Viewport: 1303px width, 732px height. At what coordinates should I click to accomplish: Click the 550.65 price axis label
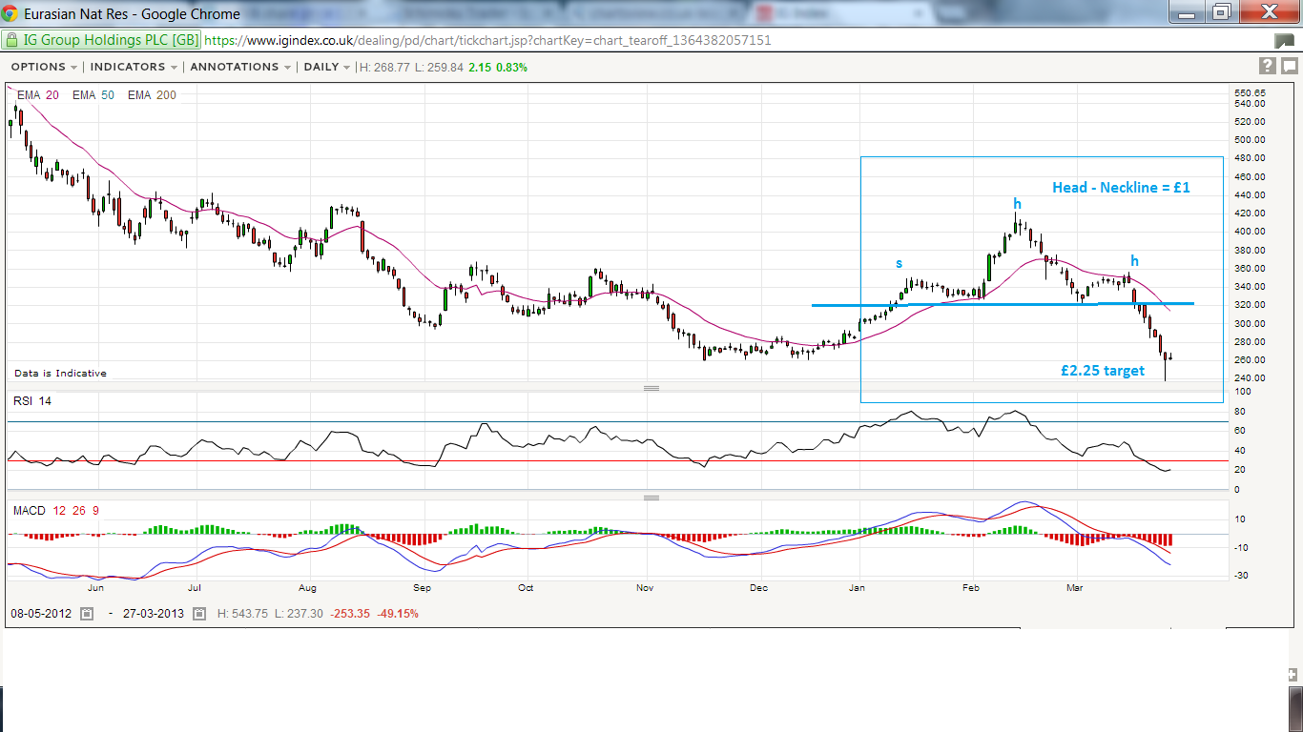[x=1250, y=92]
